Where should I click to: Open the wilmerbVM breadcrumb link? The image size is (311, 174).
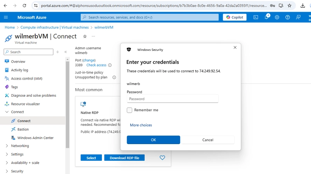coord(104,27)
